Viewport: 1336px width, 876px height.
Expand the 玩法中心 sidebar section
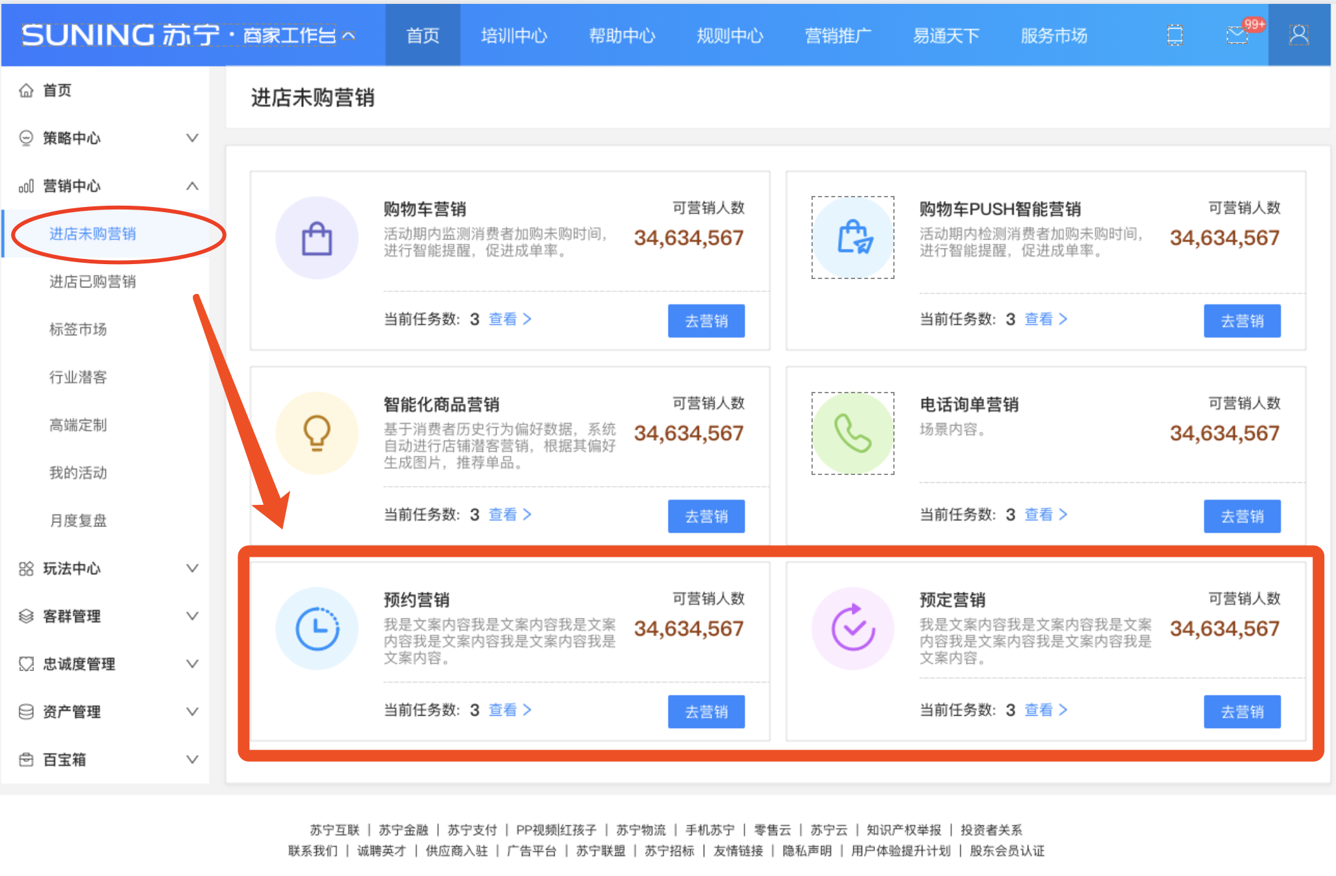pos(192,568)
